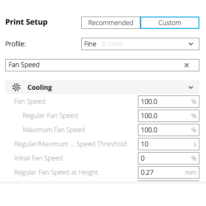This screenshot has width=206, height=206.
Task: Edit the Initial Fan Speed value
Action: coord(169,158)
